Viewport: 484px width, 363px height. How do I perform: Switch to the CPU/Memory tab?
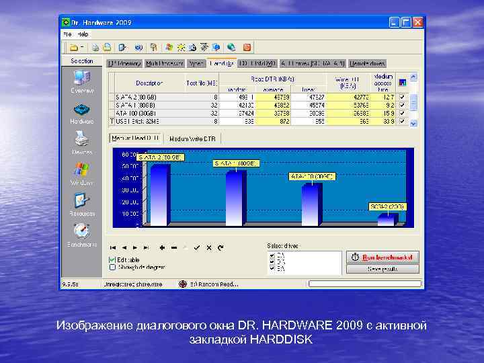coord(124,64)
